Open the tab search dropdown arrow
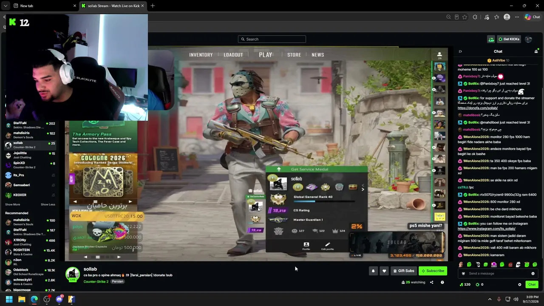The image size is (544, 306). click(x=5, y=6)
